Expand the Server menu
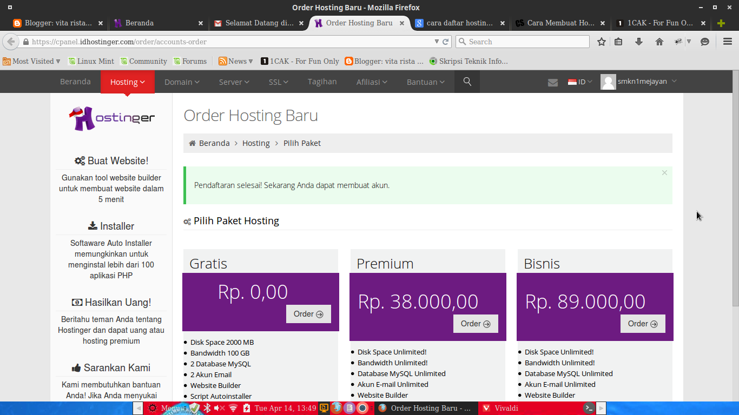The height and width of the screenshot is (415, 739). pyautogui.click(x=234, y=82)
